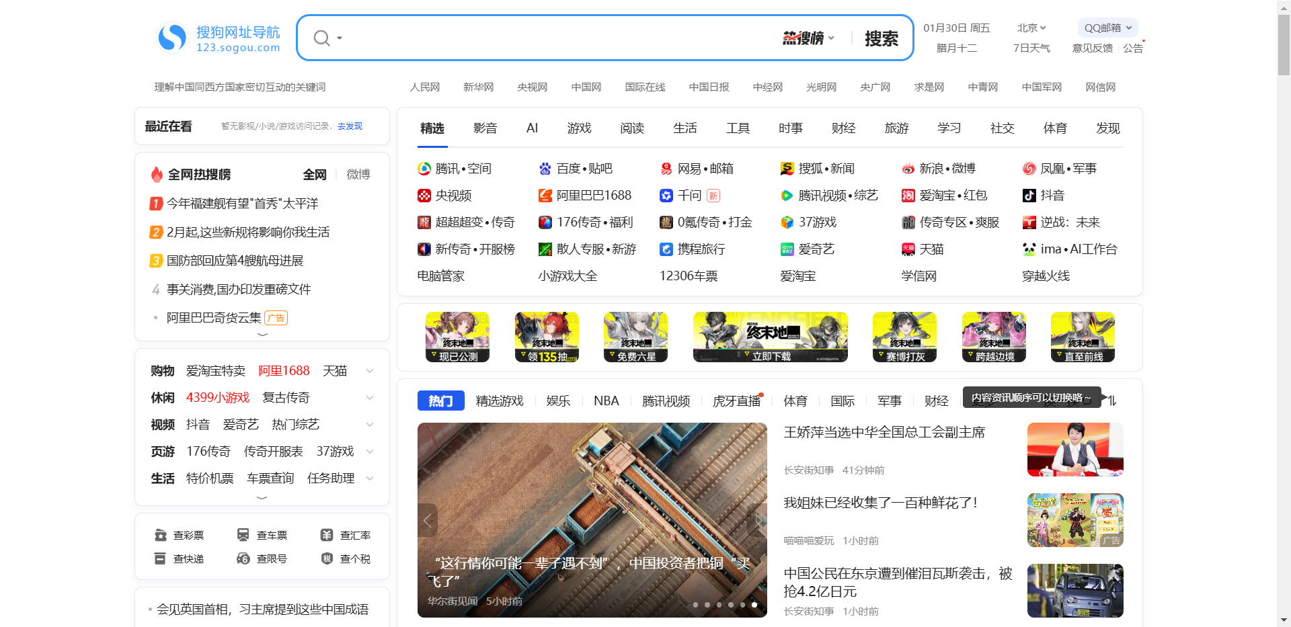Switch from 全网 to 微博 hot list
The width and height of the screenshot is (1291, 627).
click(358, 174)
